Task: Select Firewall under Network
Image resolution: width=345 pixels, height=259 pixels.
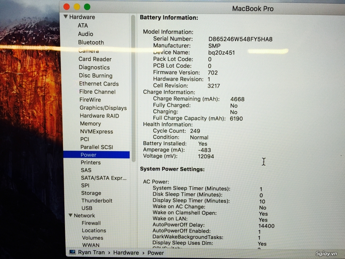Action: point(91,223)
